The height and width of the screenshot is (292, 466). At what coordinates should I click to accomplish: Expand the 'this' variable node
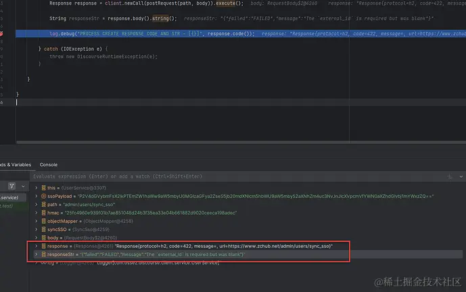(x=37, y=188)
